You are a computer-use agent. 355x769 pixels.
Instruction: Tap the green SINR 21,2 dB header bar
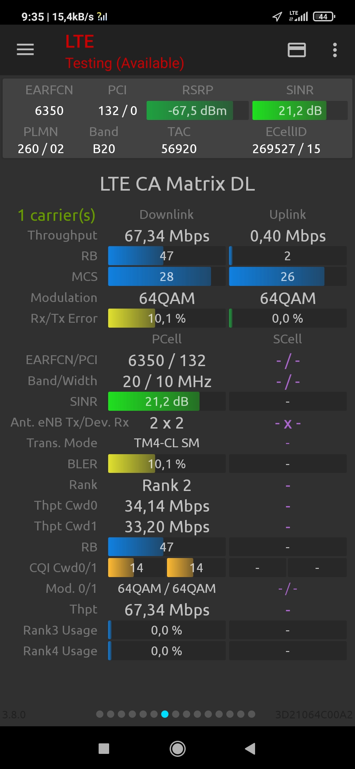coord(300,110)
